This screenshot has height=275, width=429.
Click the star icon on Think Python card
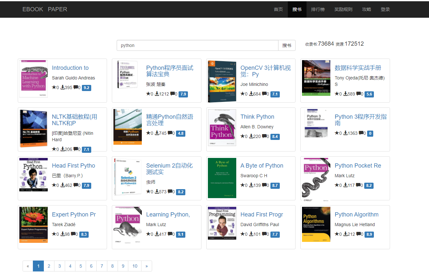242,136
